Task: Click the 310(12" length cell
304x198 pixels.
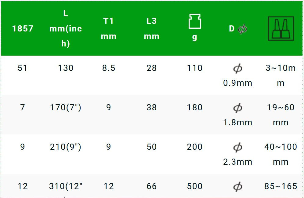Action: [66, 186]
